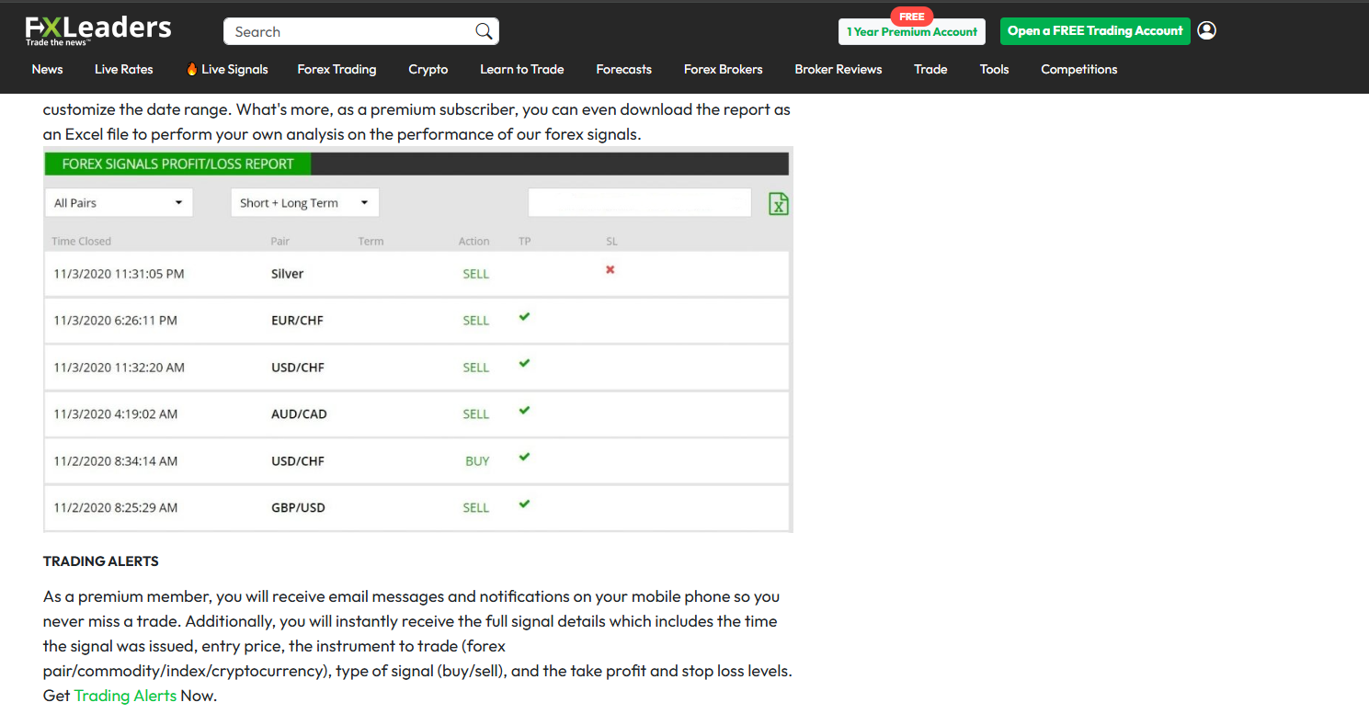Go to the Competitions page
The width and height of the screenshot is (1369, 725).
[1078, 69]
